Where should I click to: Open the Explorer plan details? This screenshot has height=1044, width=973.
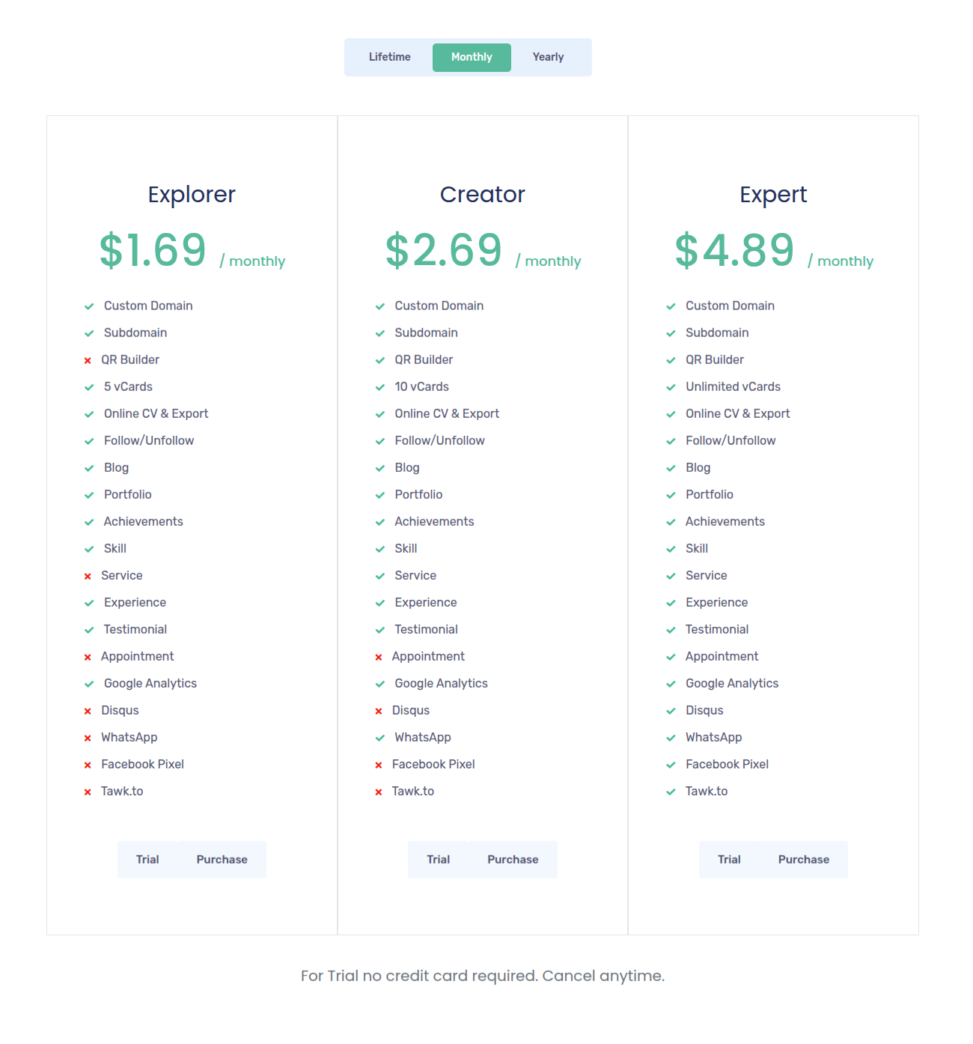click(192, 195)
